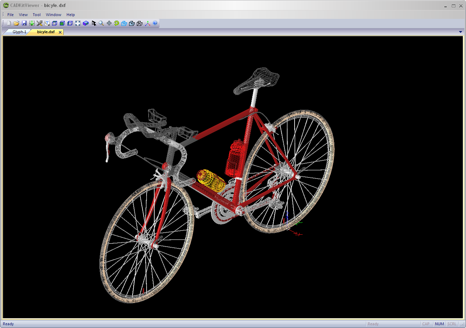Toggle SCRL indicator in status bar

coord(452,324)
